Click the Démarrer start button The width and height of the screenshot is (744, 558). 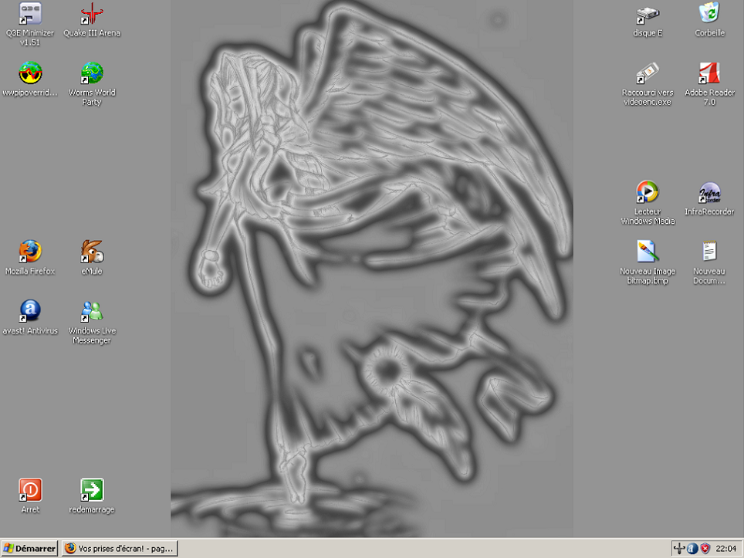(29, 549)
